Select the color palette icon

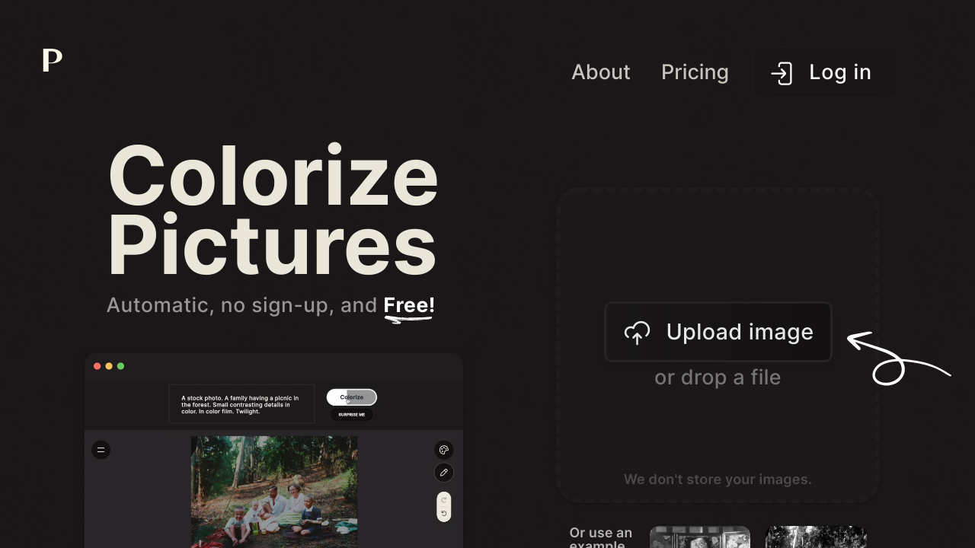444,450
